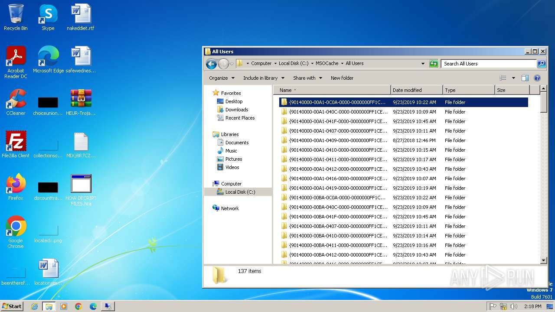
Task: Select FileZilla Client desktop icon
Action: coord(16,145)
